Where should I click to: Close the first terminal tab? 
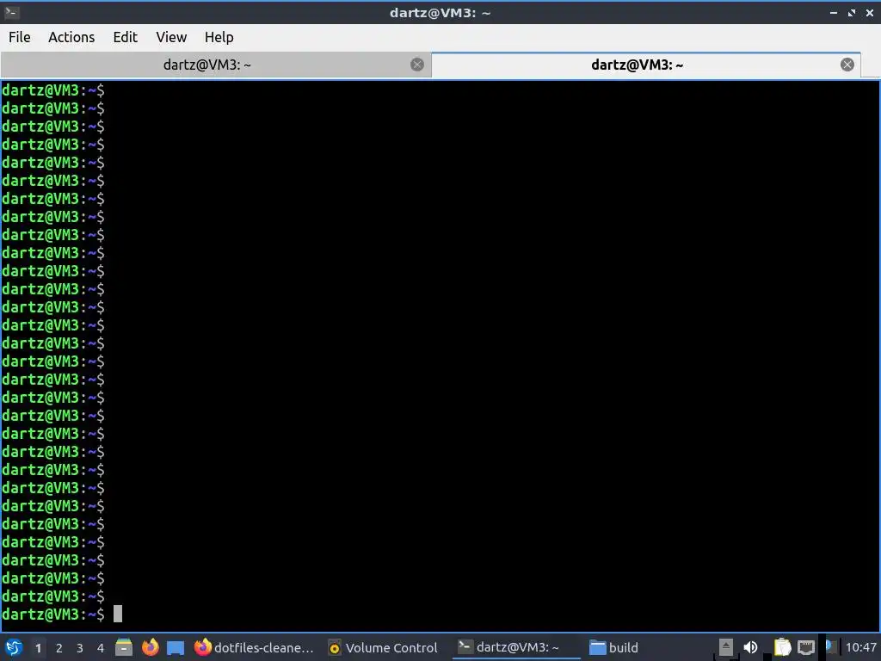(x=417, y=65)
